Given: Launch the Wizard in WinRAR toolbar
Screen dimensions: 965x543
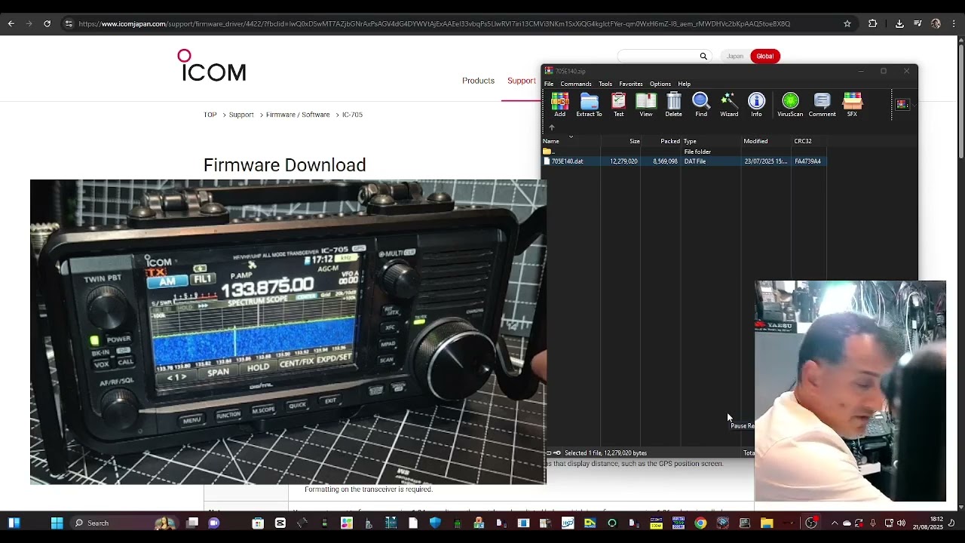Looking at the screenshot, I should pos(729,105).
